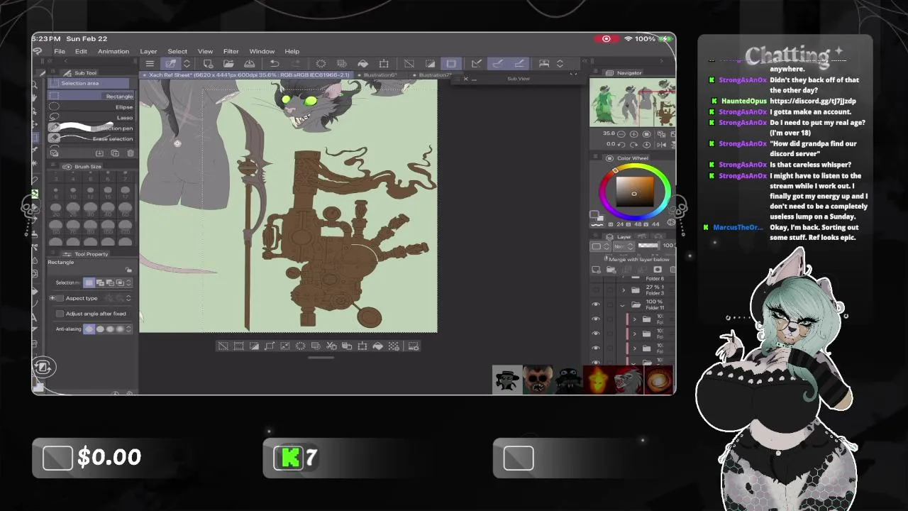The width and height of the screenshot is (908, 511).
Task: Open the Animation menu
Action: pos(113,51)
